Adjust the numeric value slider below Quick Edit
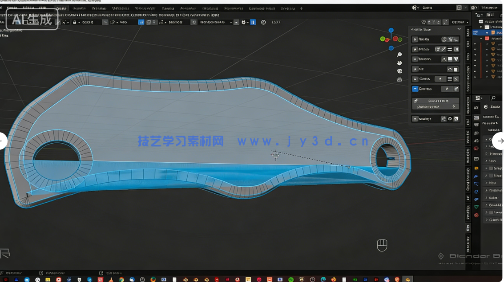Viewport: 504px width, 282px height. [436, 106]
